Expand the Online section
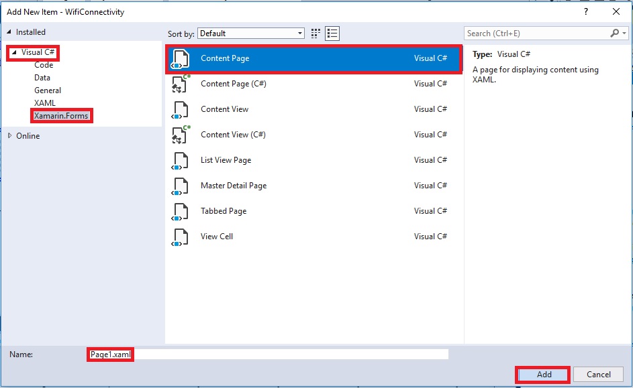This screenshot has width=633, height=388. tap(10, 136)
